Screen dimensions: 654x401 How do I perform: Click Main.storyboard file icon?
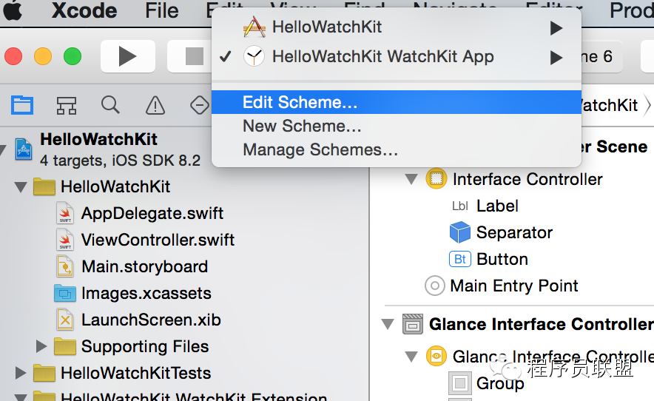[x=66, y=266]
